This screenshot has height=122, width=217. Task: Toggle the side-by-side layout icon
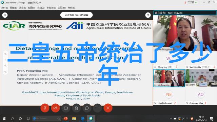148,15
